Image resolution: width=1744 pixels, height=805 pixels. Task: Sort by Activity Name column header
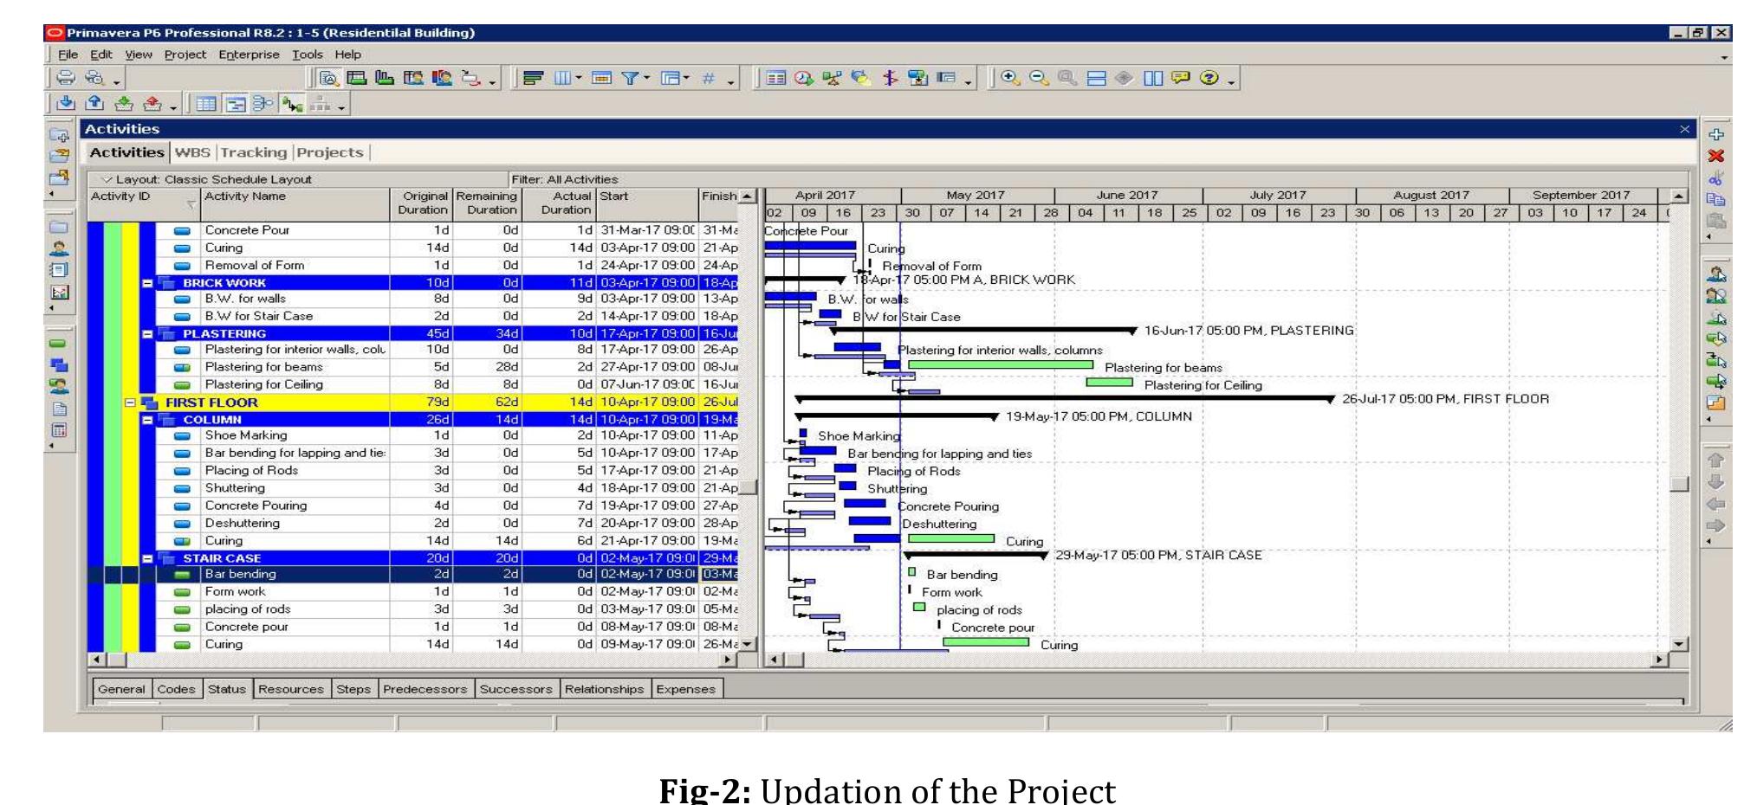(x=295, y=204)
